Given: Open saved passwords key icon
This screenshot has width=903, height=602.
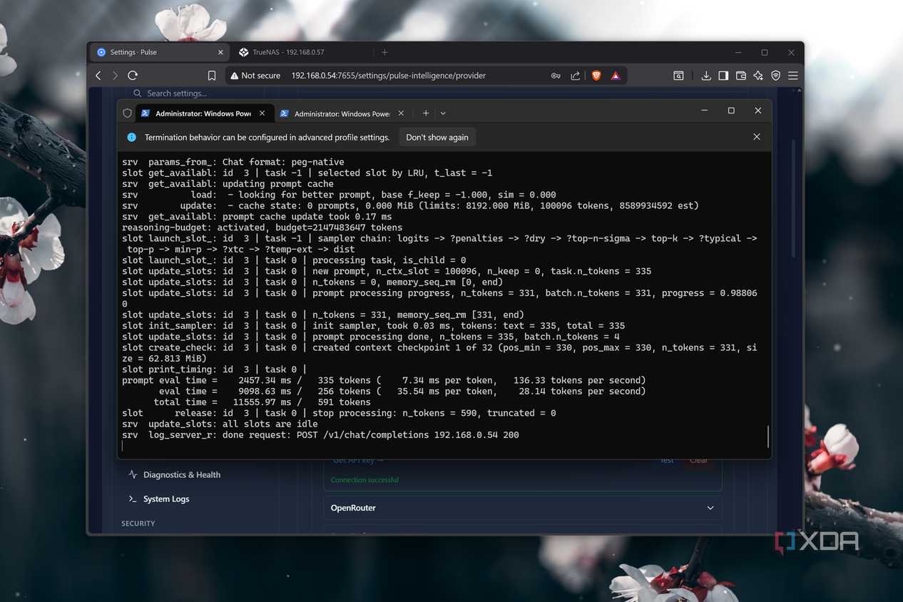Looking at the screenshot, I should coord(556,76).
